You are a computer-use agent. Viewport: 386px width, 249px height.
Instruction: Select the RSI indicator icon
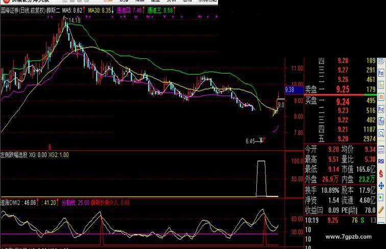tap(381, 161)
